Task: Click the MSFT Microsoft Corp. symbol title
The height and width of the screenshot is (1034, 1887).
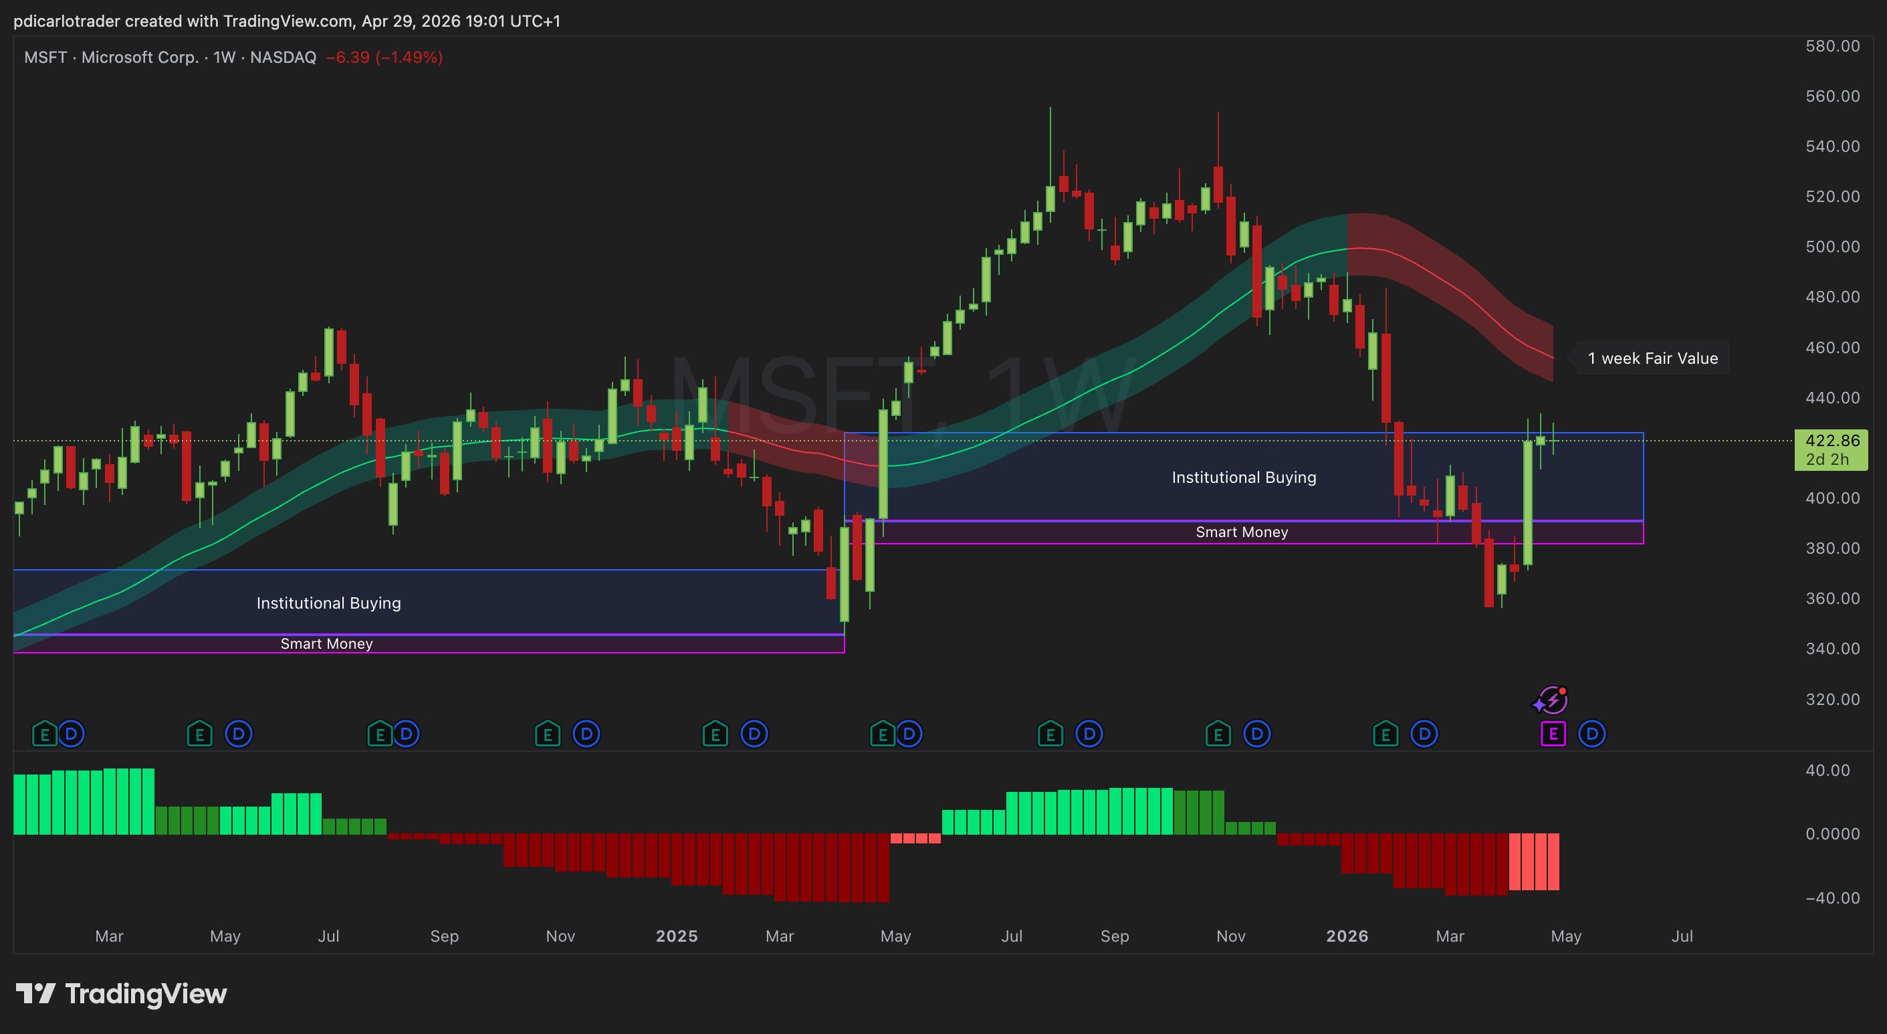Action: tap(112, 57)
